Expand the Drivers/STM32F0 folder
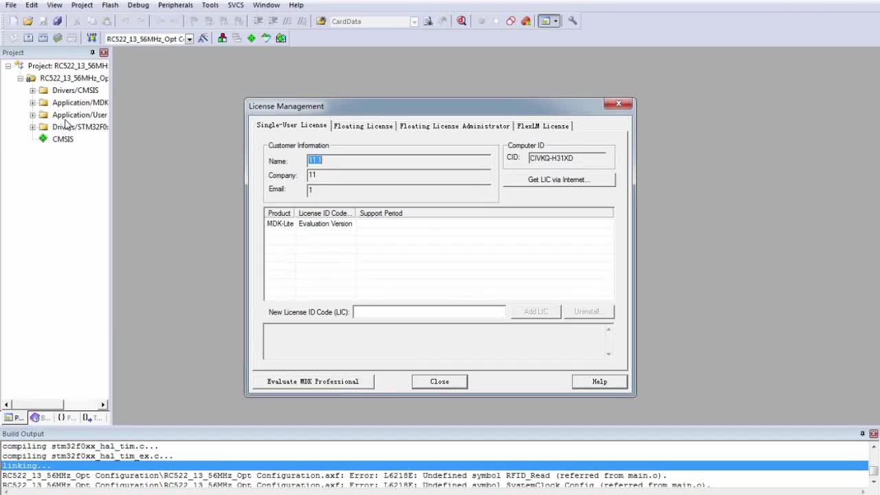Screen dimensions: 880x495 [32, 127]
